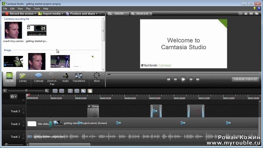Open the timeline gear options dropdown

(x=14, y=97)
